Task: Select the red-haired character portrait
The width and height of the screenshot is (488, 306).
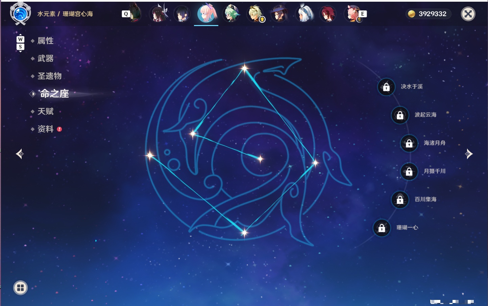Action: [x=328, y=14]
